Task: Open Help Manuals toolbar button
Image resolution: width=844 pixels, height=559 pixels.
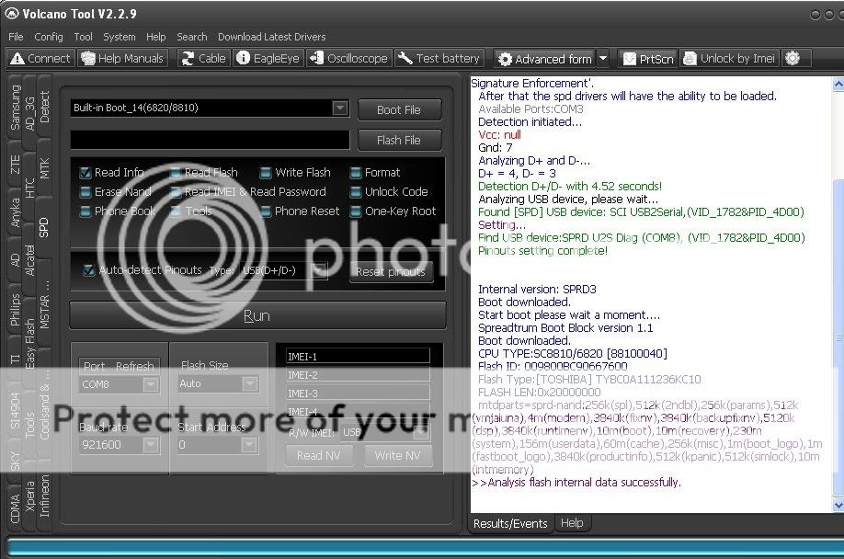Action: click(x=123, y=58)
